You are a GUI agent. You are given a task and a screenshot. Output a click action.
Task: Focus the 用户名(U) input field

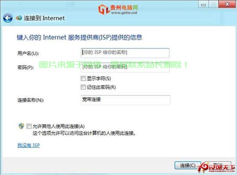tap(125, 53)
